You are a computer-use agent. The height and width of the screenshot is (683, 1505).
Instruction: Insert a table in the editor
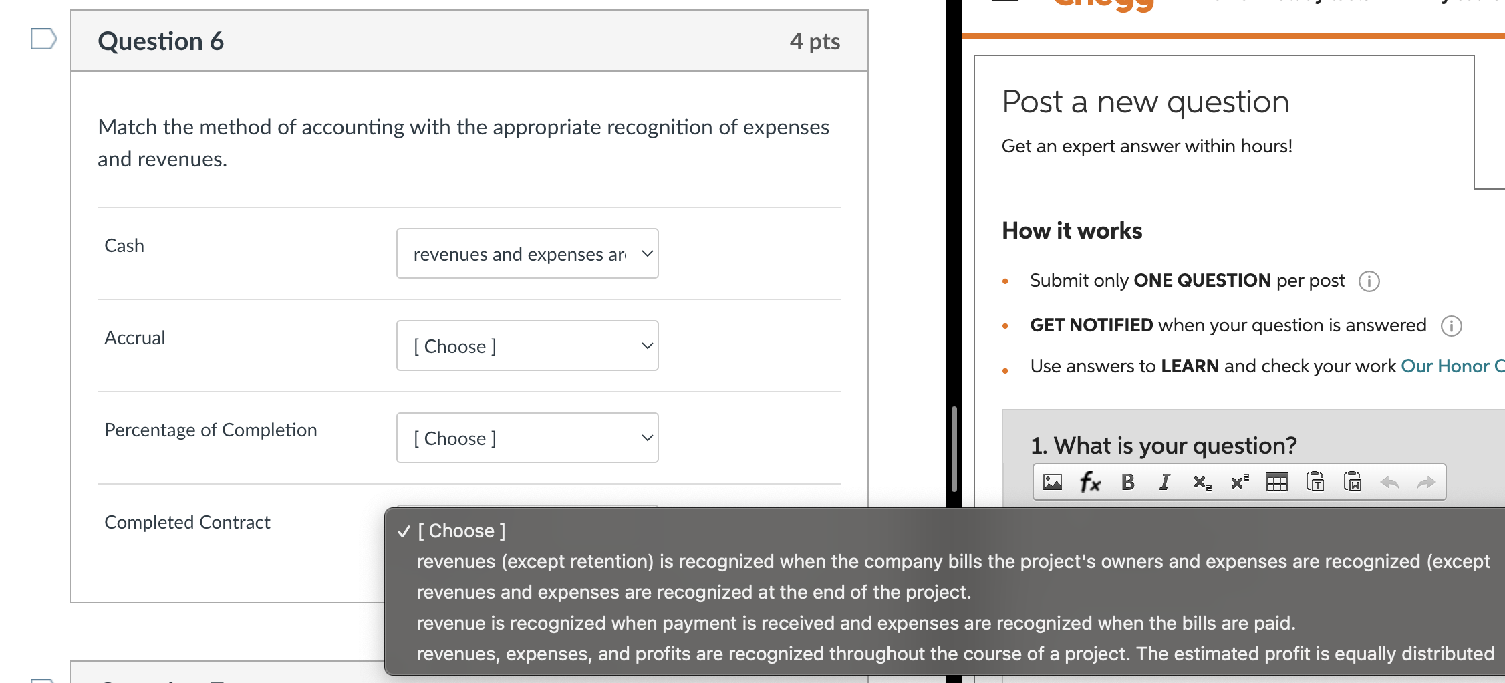coord(1277,482)
